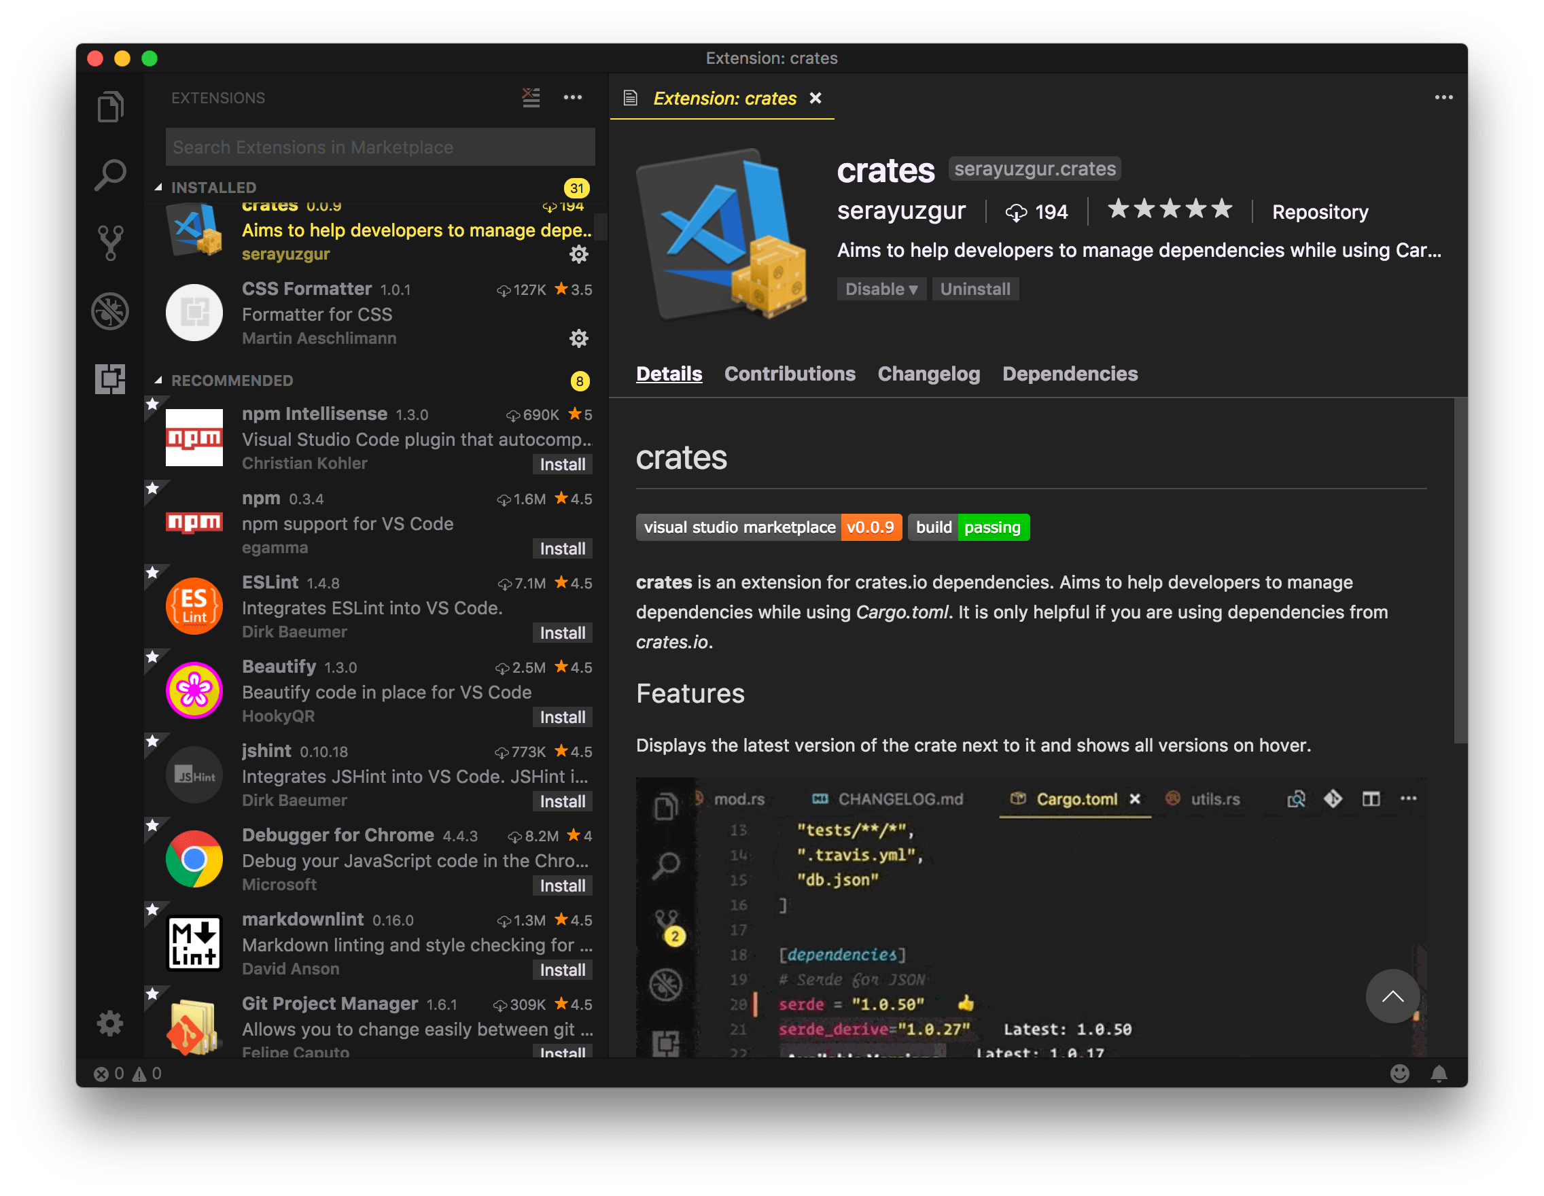
Task: Collapse the INSTALLED extensions section
Action: coord(158,188)
